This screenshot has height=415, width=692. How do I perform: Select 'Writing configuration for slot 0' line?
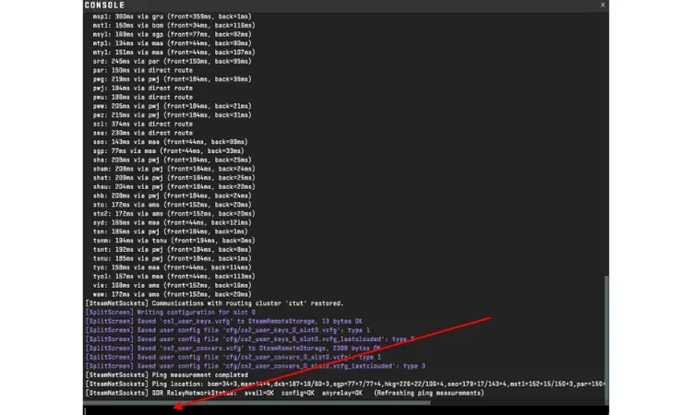[171, 313]
